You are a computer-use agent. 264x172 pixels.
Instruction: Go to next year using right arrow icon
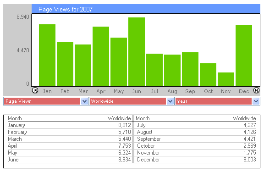pyautogui.click(x=256, y=90)
